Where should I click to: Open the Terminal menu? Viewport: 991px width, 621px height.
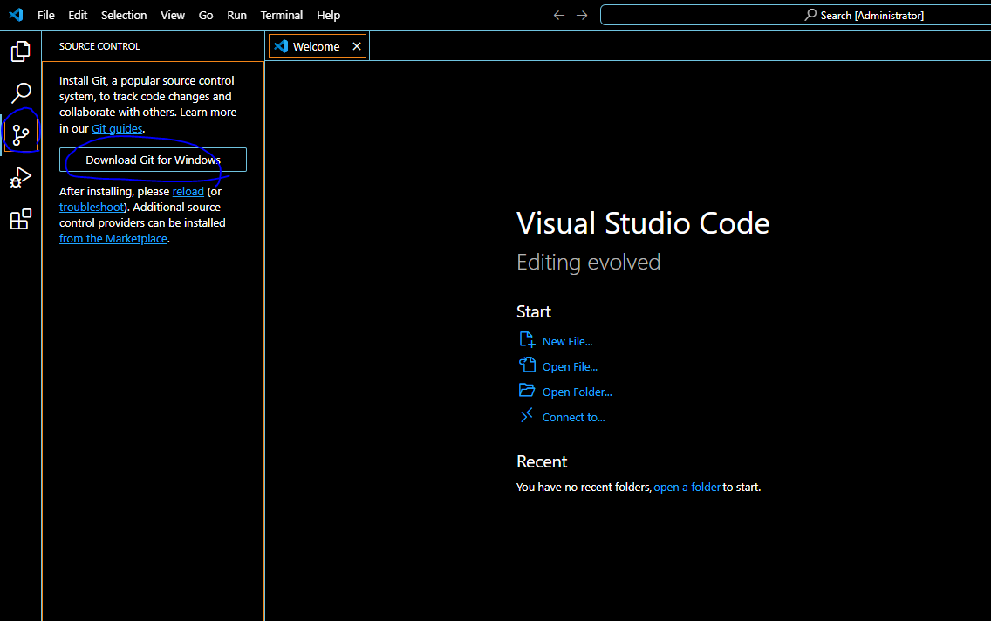tap(281, 15)
